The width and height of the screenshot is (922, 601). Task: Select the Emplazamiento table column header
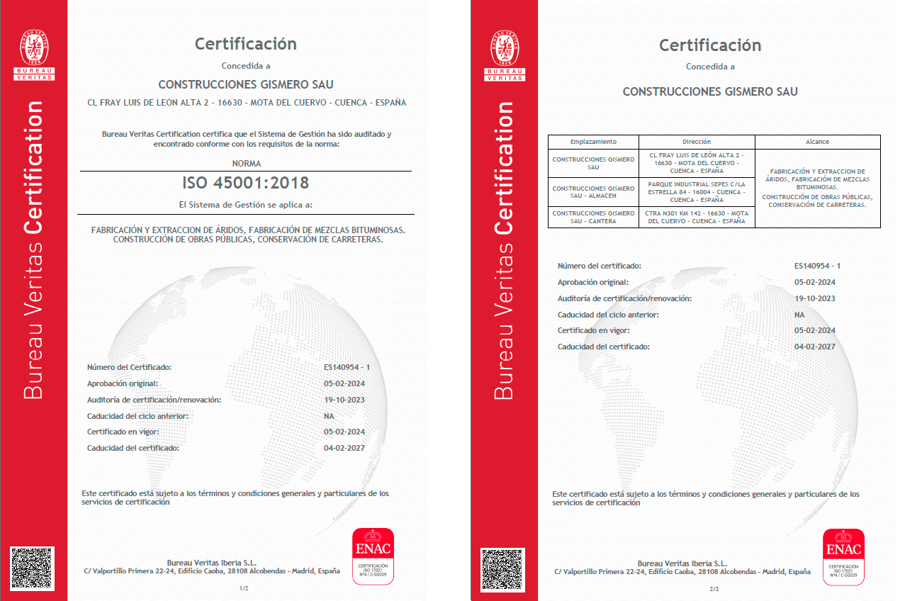click(593, 142)
